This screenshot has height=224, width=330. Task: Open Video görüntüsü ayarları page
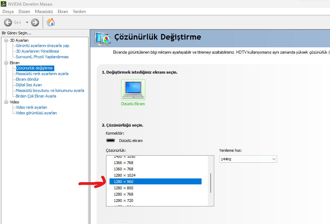[x=36, y=113]
